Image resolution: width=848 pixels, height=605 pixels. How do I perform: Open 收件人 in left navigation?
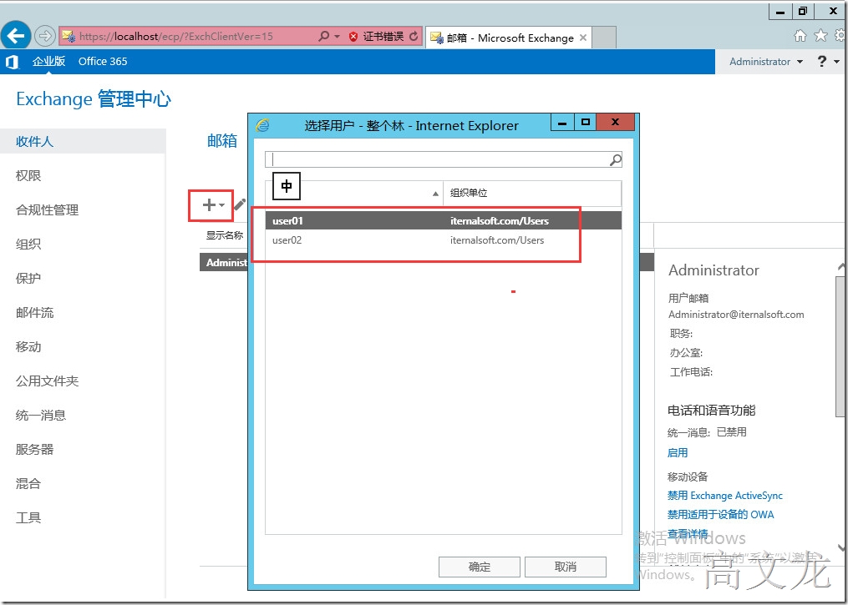pyautogui.click(x=83, y=142)
